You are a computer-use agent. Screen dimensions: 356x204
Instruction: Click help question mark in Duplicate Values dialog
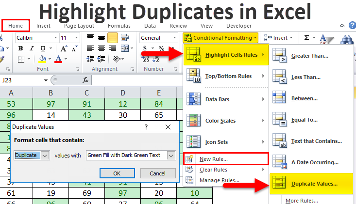[146, 127]
